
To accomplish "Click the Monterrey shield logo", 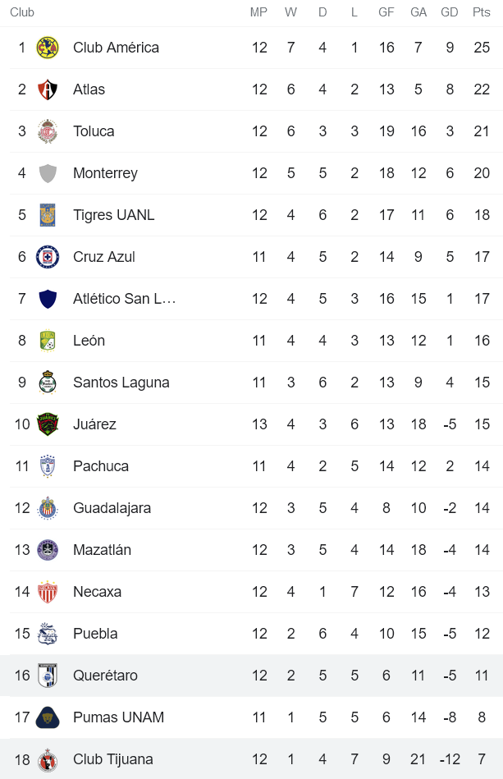I will [49, 172].
